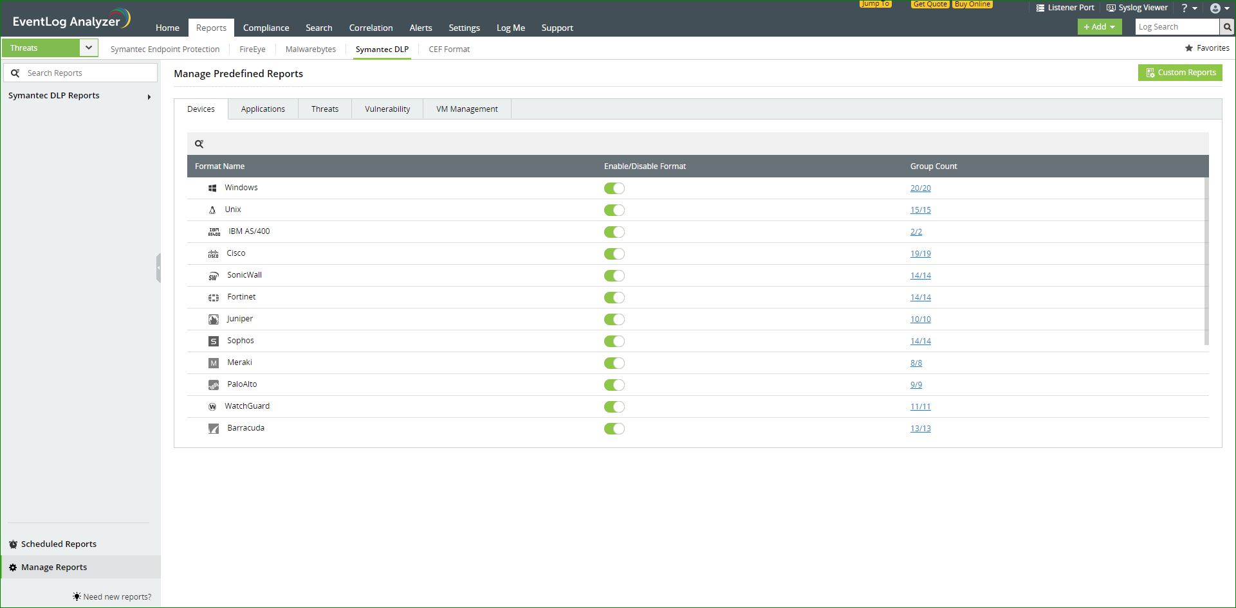Viewport: 1236px width, 608px height.
Task: Click the format table vertical scrollbar
Action: click(x=1206, y=261)
